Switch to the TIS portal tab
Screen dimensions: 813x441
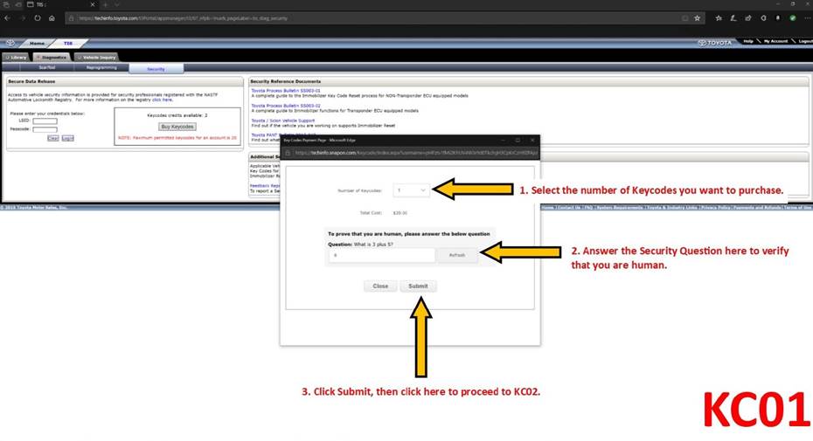pyautogui.click(x=68, y=44)
